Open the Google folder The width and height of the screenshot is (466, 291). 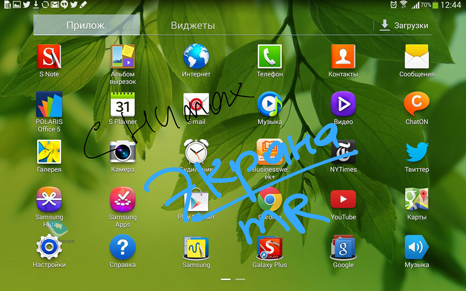(343, 248)
